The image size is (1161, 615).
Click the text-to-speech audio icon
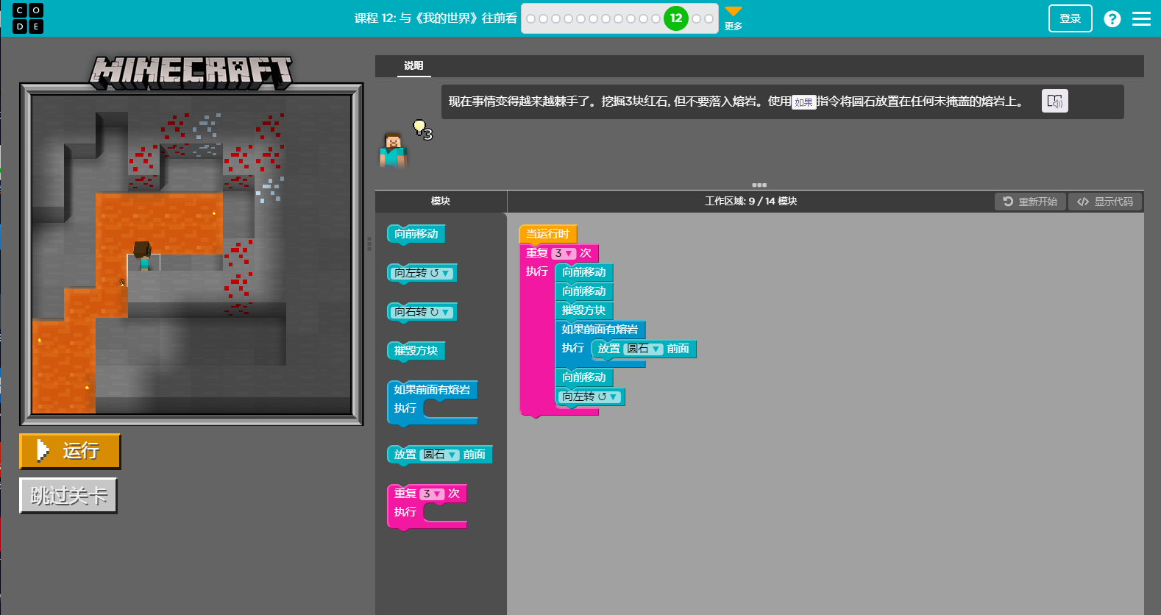[x=1054, y=101]
